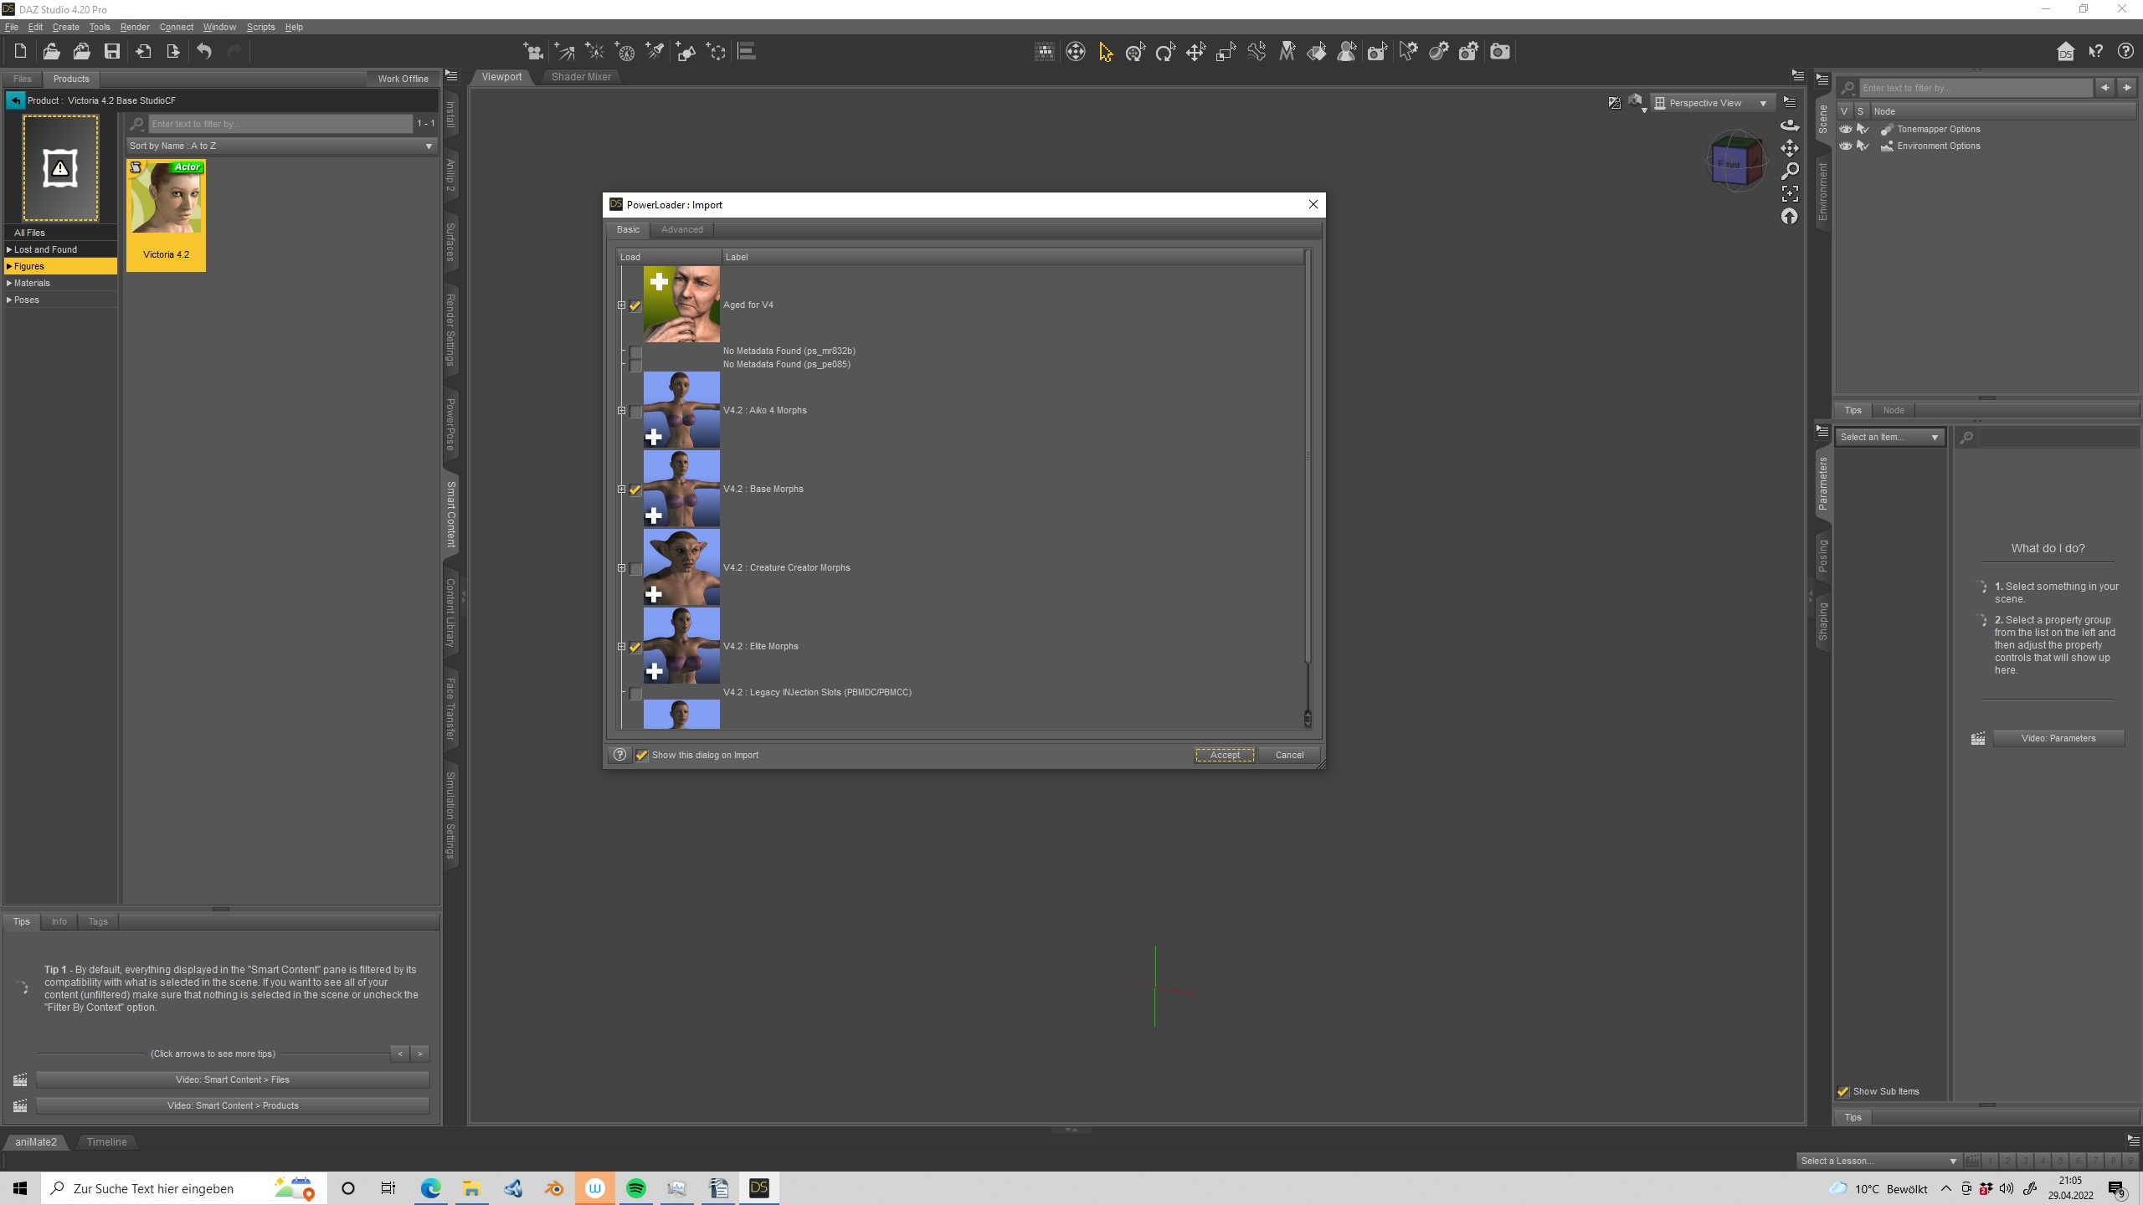Viewport: 2143px width, 1205px height.
Task: Expand the Materials category tree item
Action: [9, 283]
